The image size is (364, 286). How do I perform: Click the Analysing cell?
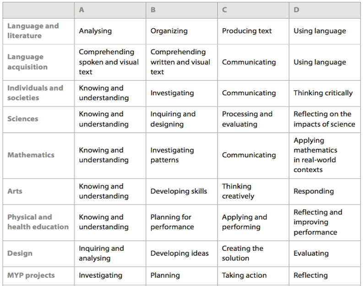(95, 31)
